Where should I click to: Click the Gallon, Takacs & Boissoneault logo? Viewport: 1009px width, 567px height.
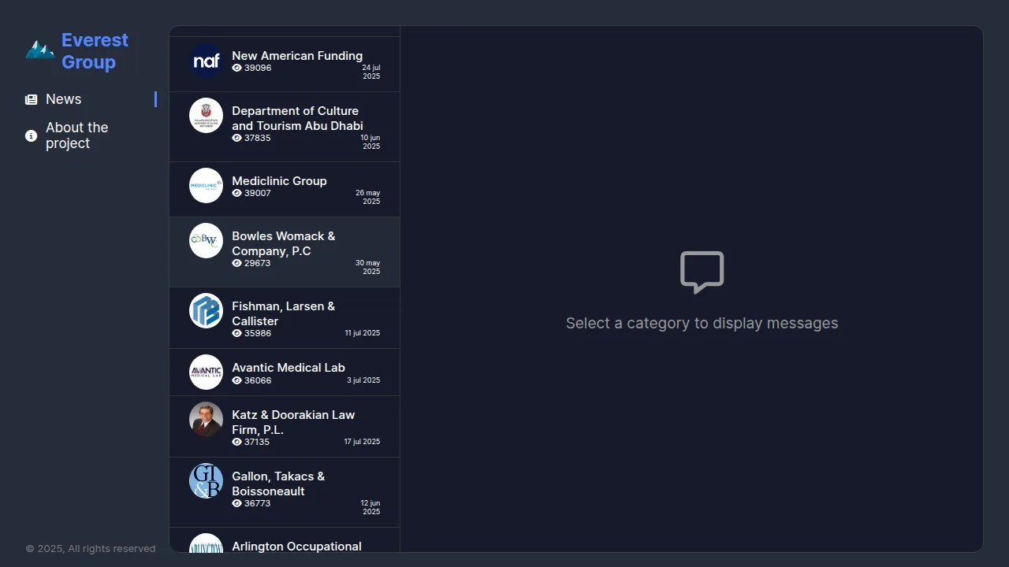tap(206, 481)
